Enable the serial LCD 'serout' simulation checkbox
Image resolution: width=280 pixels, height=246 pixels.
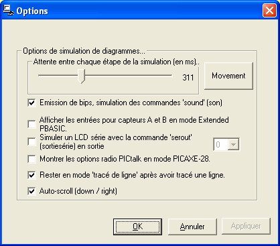pyautogui.click(x=31, y=141)
